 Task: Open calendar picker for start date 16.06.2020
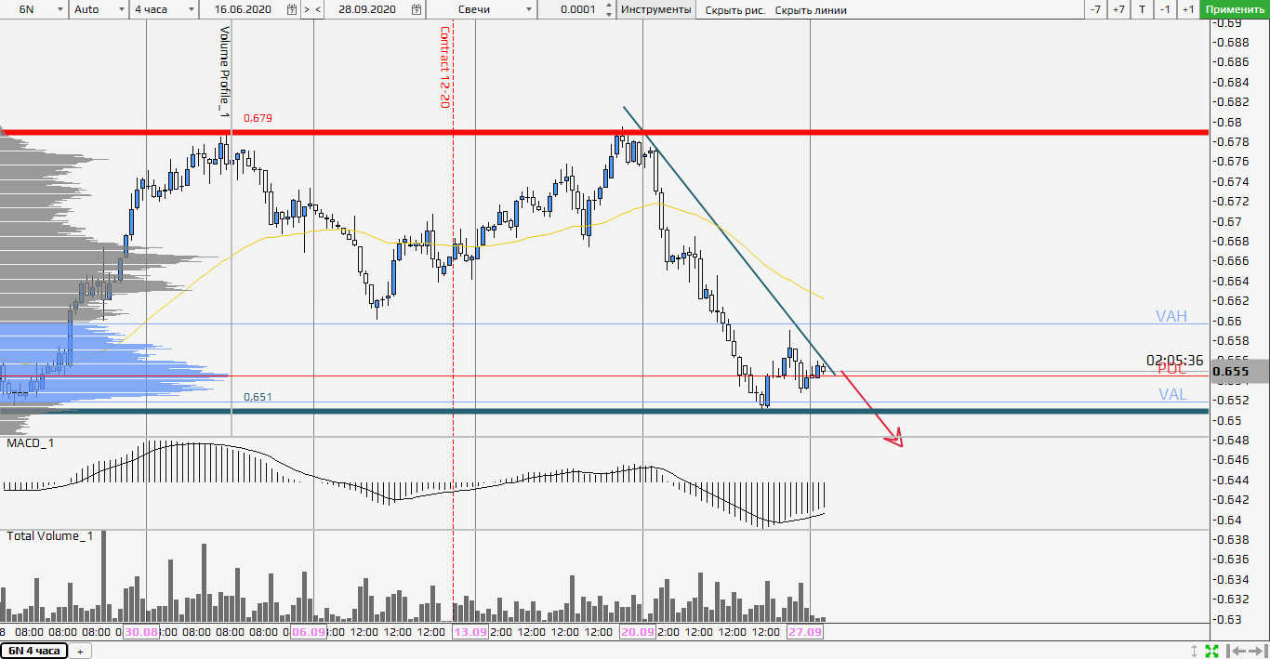click(x=292, y=9)
